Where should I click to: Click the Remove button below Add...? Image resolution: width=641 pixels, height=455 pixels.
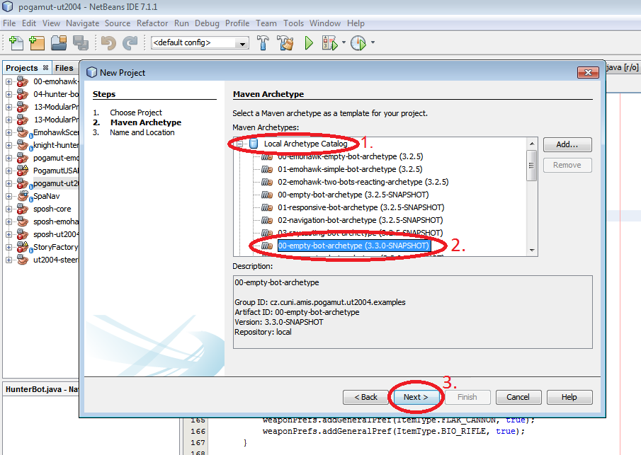pyautogui.click(x=567, y=165)
